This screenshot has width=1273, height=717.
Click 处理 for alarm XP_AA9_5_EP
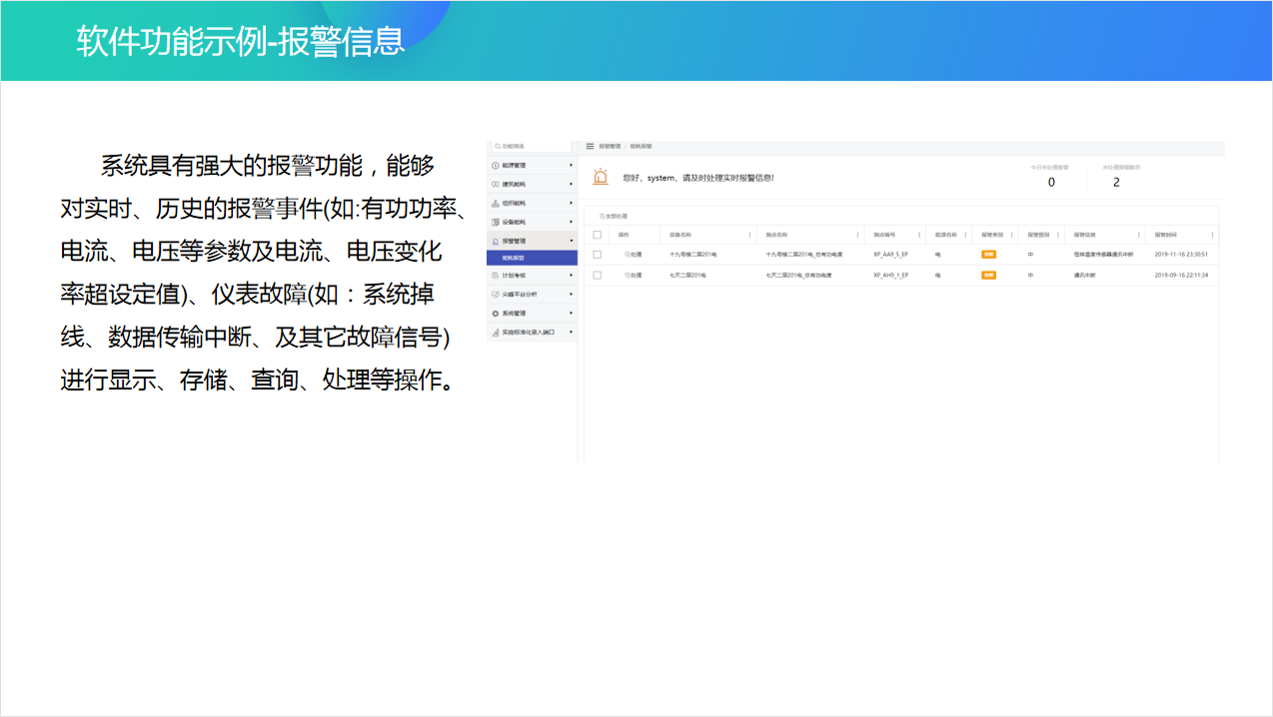[x=633, y=255]
